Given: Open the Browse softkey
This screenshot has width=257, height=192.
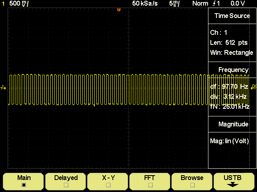Looking at the screenshot, I should (192, 181).
